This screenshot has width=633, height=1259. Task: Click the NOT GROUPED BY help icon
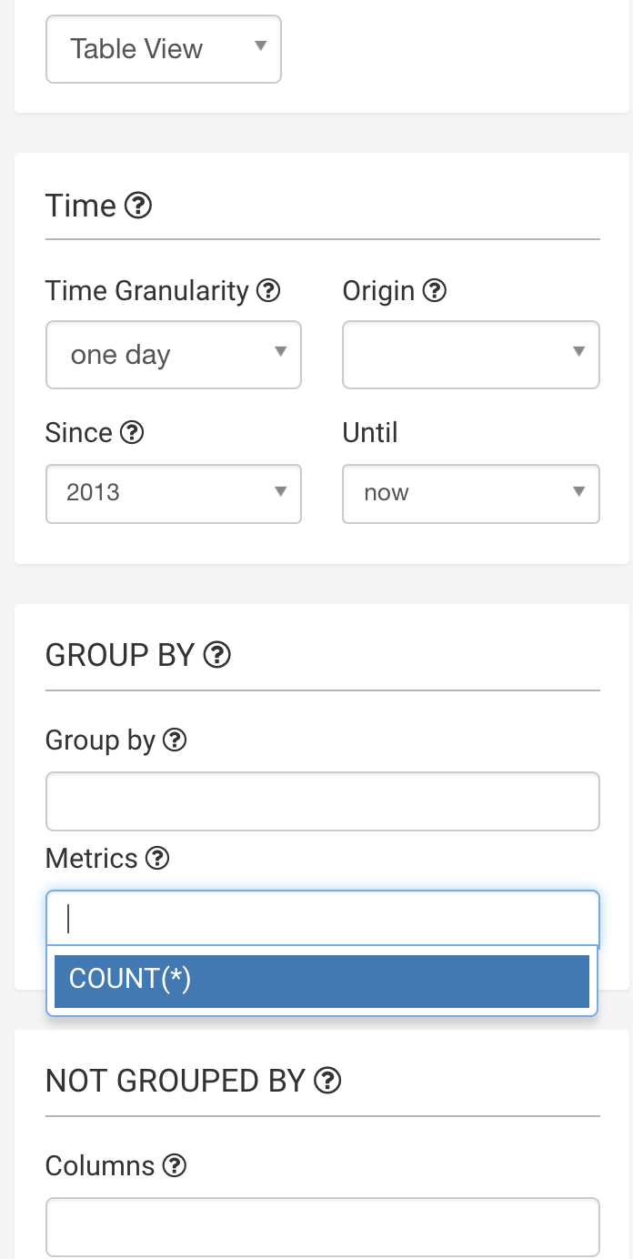[327, 1081]
